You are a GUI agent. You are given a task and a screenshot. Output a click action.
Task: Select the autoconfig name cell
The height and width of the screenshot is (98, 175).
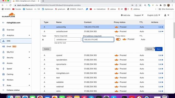(x=61, y=27)
